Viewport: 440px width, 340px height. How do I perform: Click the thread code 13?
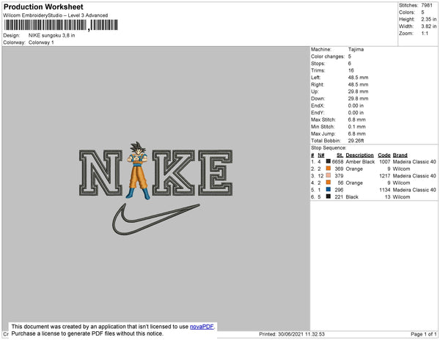(x=387, y=197)
